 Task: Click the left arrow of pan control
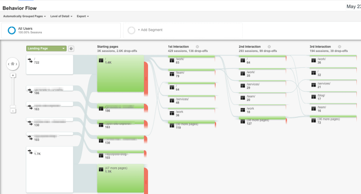click(9, 64)
